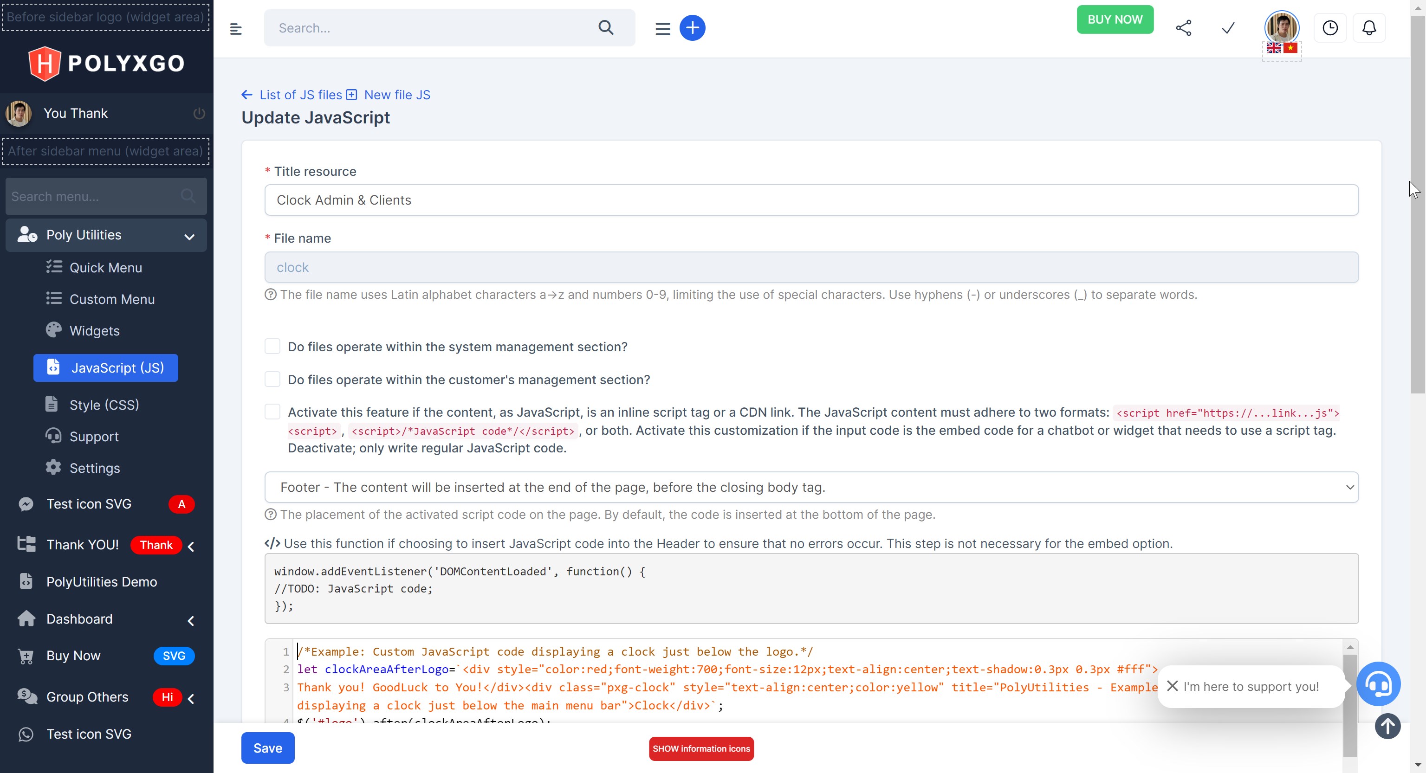Enable files operating within system management section
This screenshot has width=1426, height=773.
point(272,347)
